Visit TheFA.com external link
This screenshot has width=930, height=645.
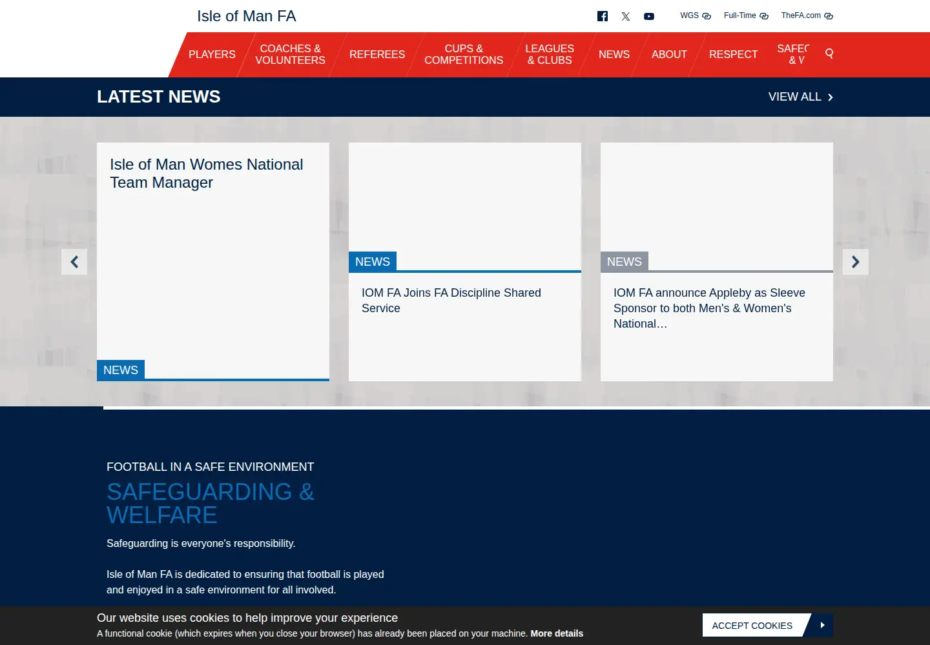807,15
